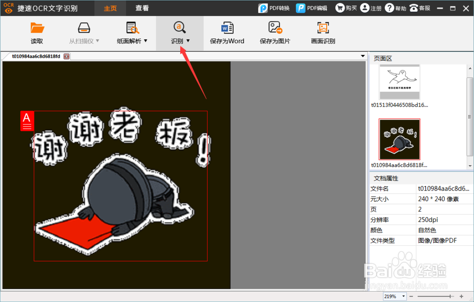Click the file name value t010984aa6c8d6...
474x302 pixels.
pos(444,189)
